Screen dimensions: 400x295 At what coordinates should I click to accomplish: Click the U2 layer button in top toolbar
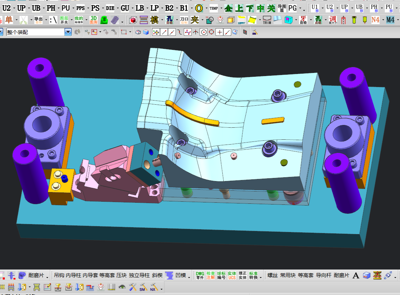(6, 8)
